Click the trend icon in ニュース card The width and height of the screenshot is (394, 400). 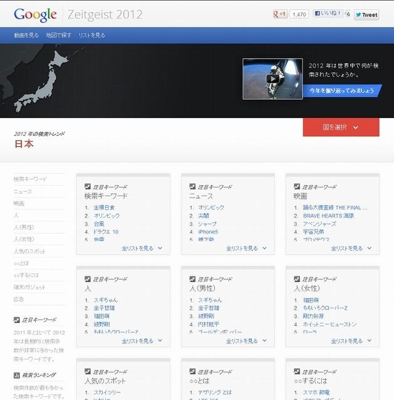(192, 186)
